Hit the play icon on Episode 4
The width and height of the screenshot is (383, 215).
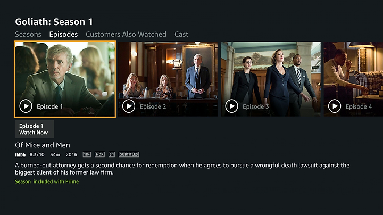[335, 106]
